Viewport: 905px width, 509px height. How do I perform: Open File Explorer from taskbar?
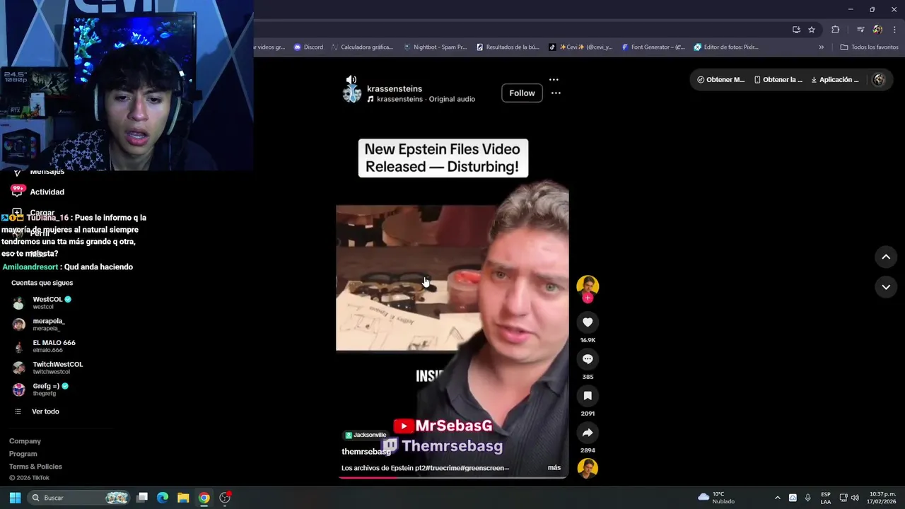pos(183,498)
